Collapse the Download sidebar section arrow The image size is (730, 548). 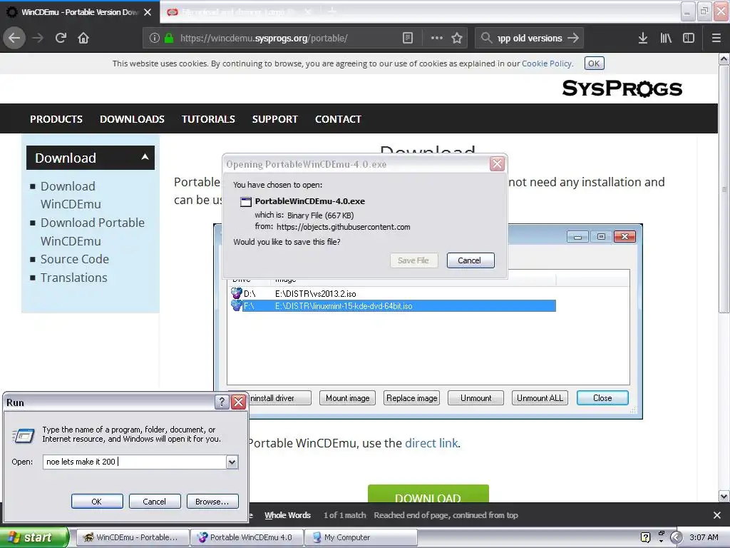point(145,157)
